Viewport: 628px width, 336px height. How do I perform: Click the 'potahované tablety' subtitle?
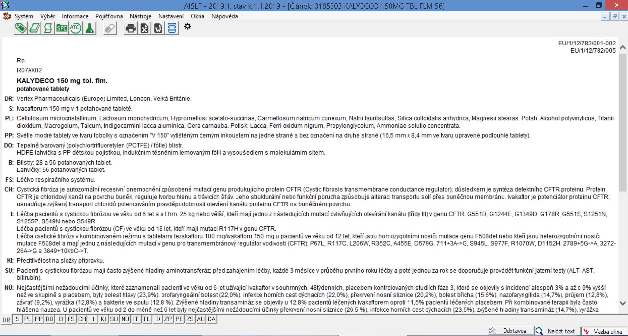43,89
